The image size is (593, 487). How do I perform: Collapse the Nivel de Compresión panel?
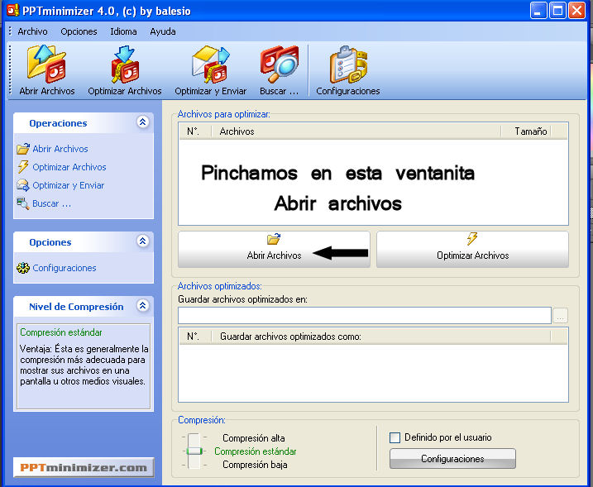click(142, 305)
